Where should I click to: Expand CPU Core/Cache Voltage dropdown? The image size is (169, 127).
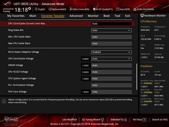point(111,59)
